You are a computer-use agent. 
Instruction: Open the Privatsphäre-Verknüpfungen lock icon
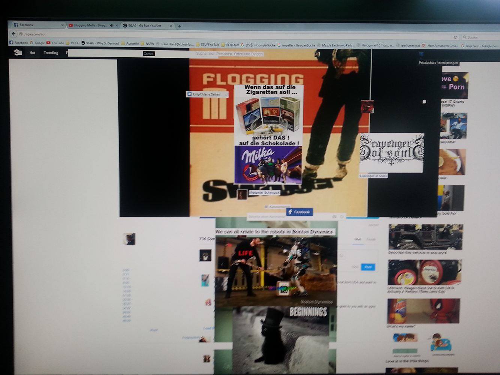click(x=421, y=55)
